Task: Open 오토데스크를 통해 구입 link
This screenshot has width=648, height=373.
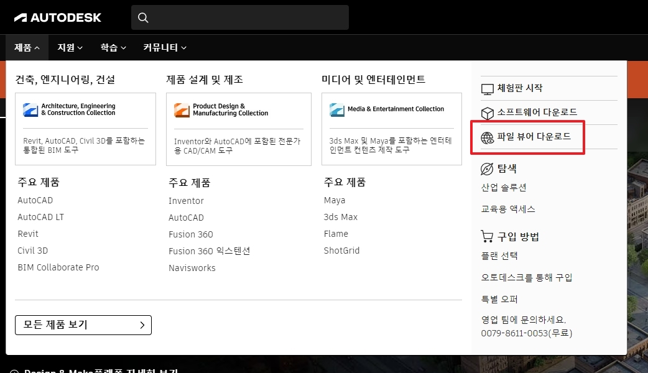Action: (x=527, y=277)
